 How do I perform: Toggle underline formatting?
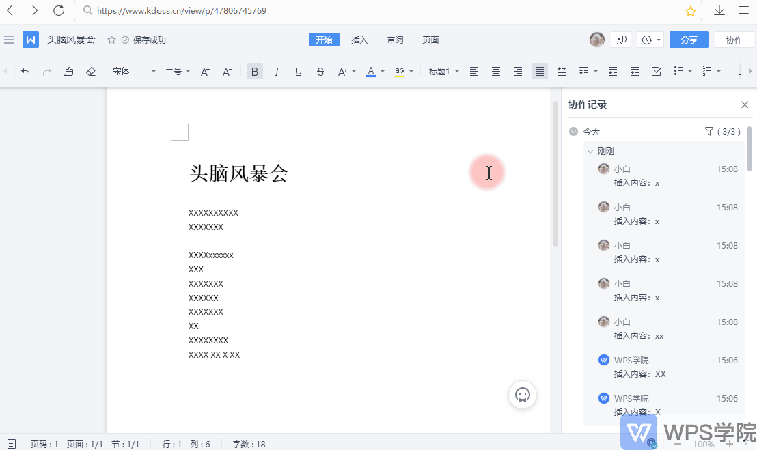pyautogui.click(x=299, y=72)
